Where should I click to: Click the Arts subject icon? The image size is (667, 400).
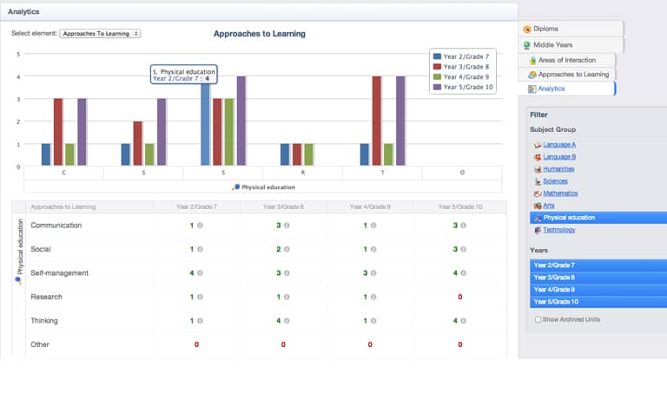pyautogui.click(x=538, y=206)
